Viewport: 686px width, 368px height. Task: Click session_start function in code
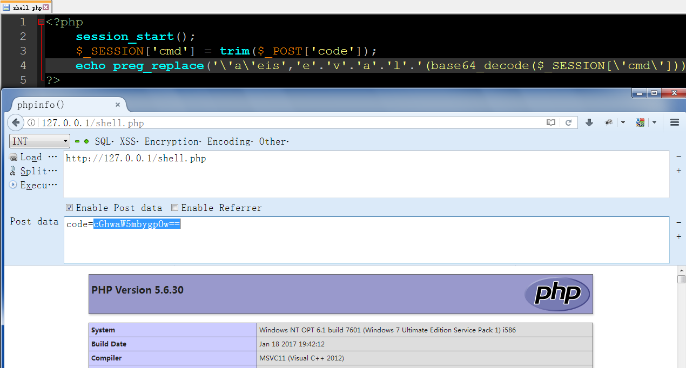point(125,36)
